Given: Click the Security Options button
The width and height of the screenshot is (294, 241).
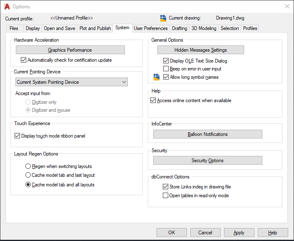Looking at the screenshot, I should (x=207, y=161).
